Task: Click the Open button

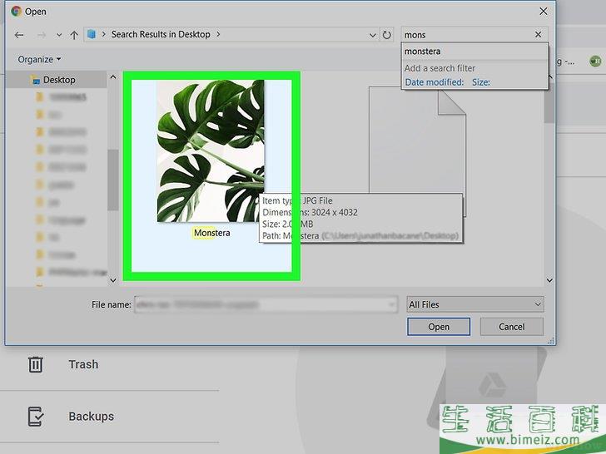Action: click(438, 327)
